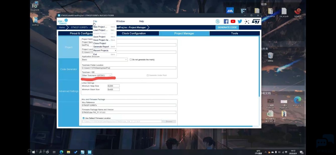Click the ST logo in header

click(x=256, y=22)
